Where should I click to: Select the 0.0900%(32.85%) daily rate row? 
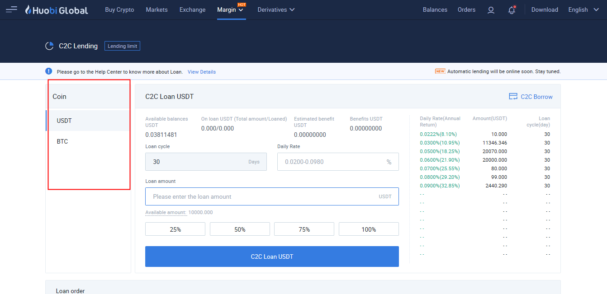click(x=485, y=186)
